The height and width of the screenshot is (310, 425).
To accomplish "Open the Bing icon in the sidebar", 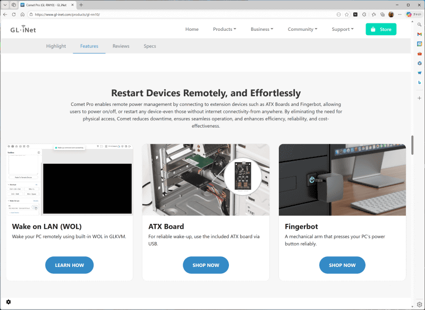I will point(419,82).
